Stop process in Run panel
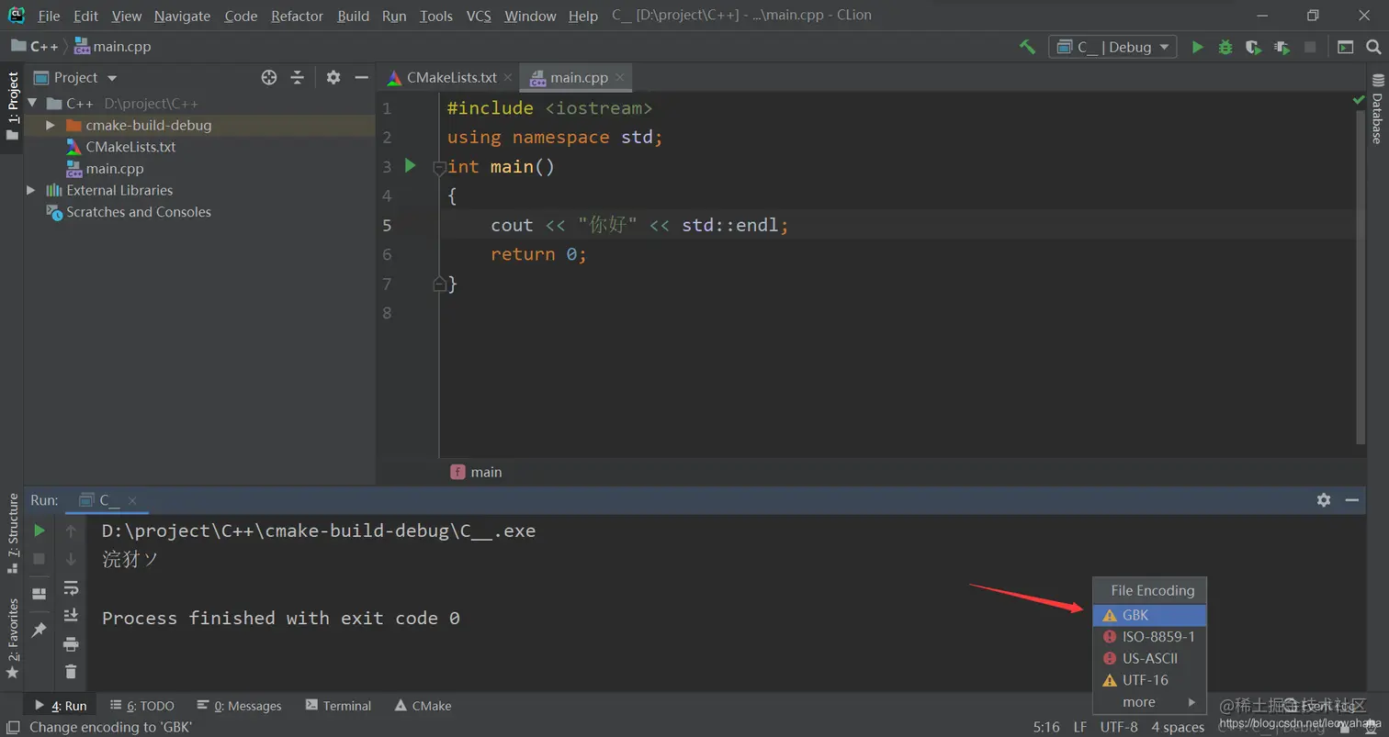 [x=39, y=558]
